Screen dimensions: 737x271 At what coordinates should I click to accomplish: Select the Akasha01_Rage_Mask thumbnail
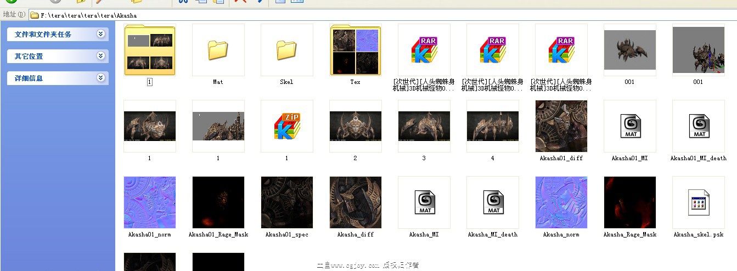(218, 202)
